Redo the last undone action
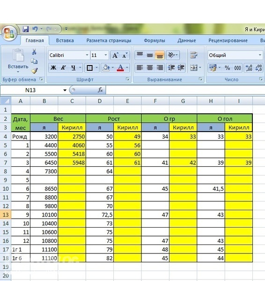Viewport: 265px width, 281px height. tap(49, 29)
